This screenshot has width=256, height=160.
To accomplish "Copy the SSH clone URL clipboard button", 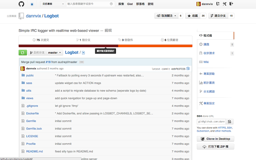I will click(x=230, y=122).
